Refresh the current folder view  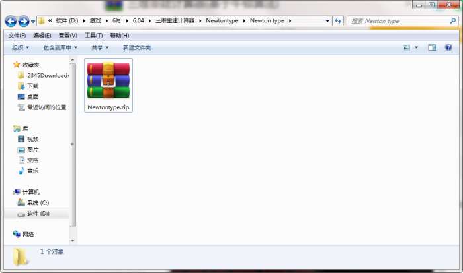tap(338, 21)
